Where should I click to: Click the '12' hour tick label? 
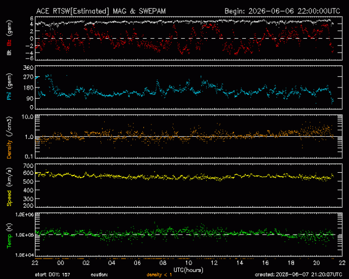click(x=214, y=263)
